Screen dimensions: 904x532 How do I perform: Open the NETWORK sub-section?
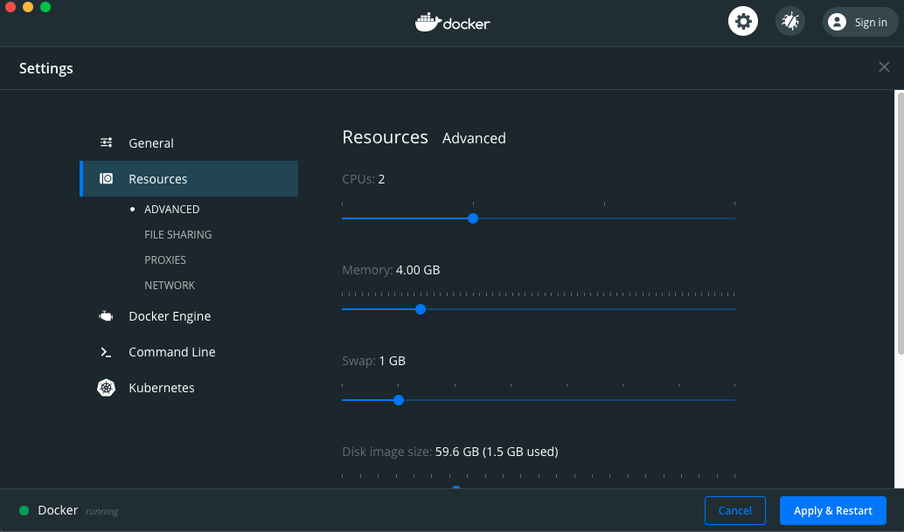tap(170, 285)
